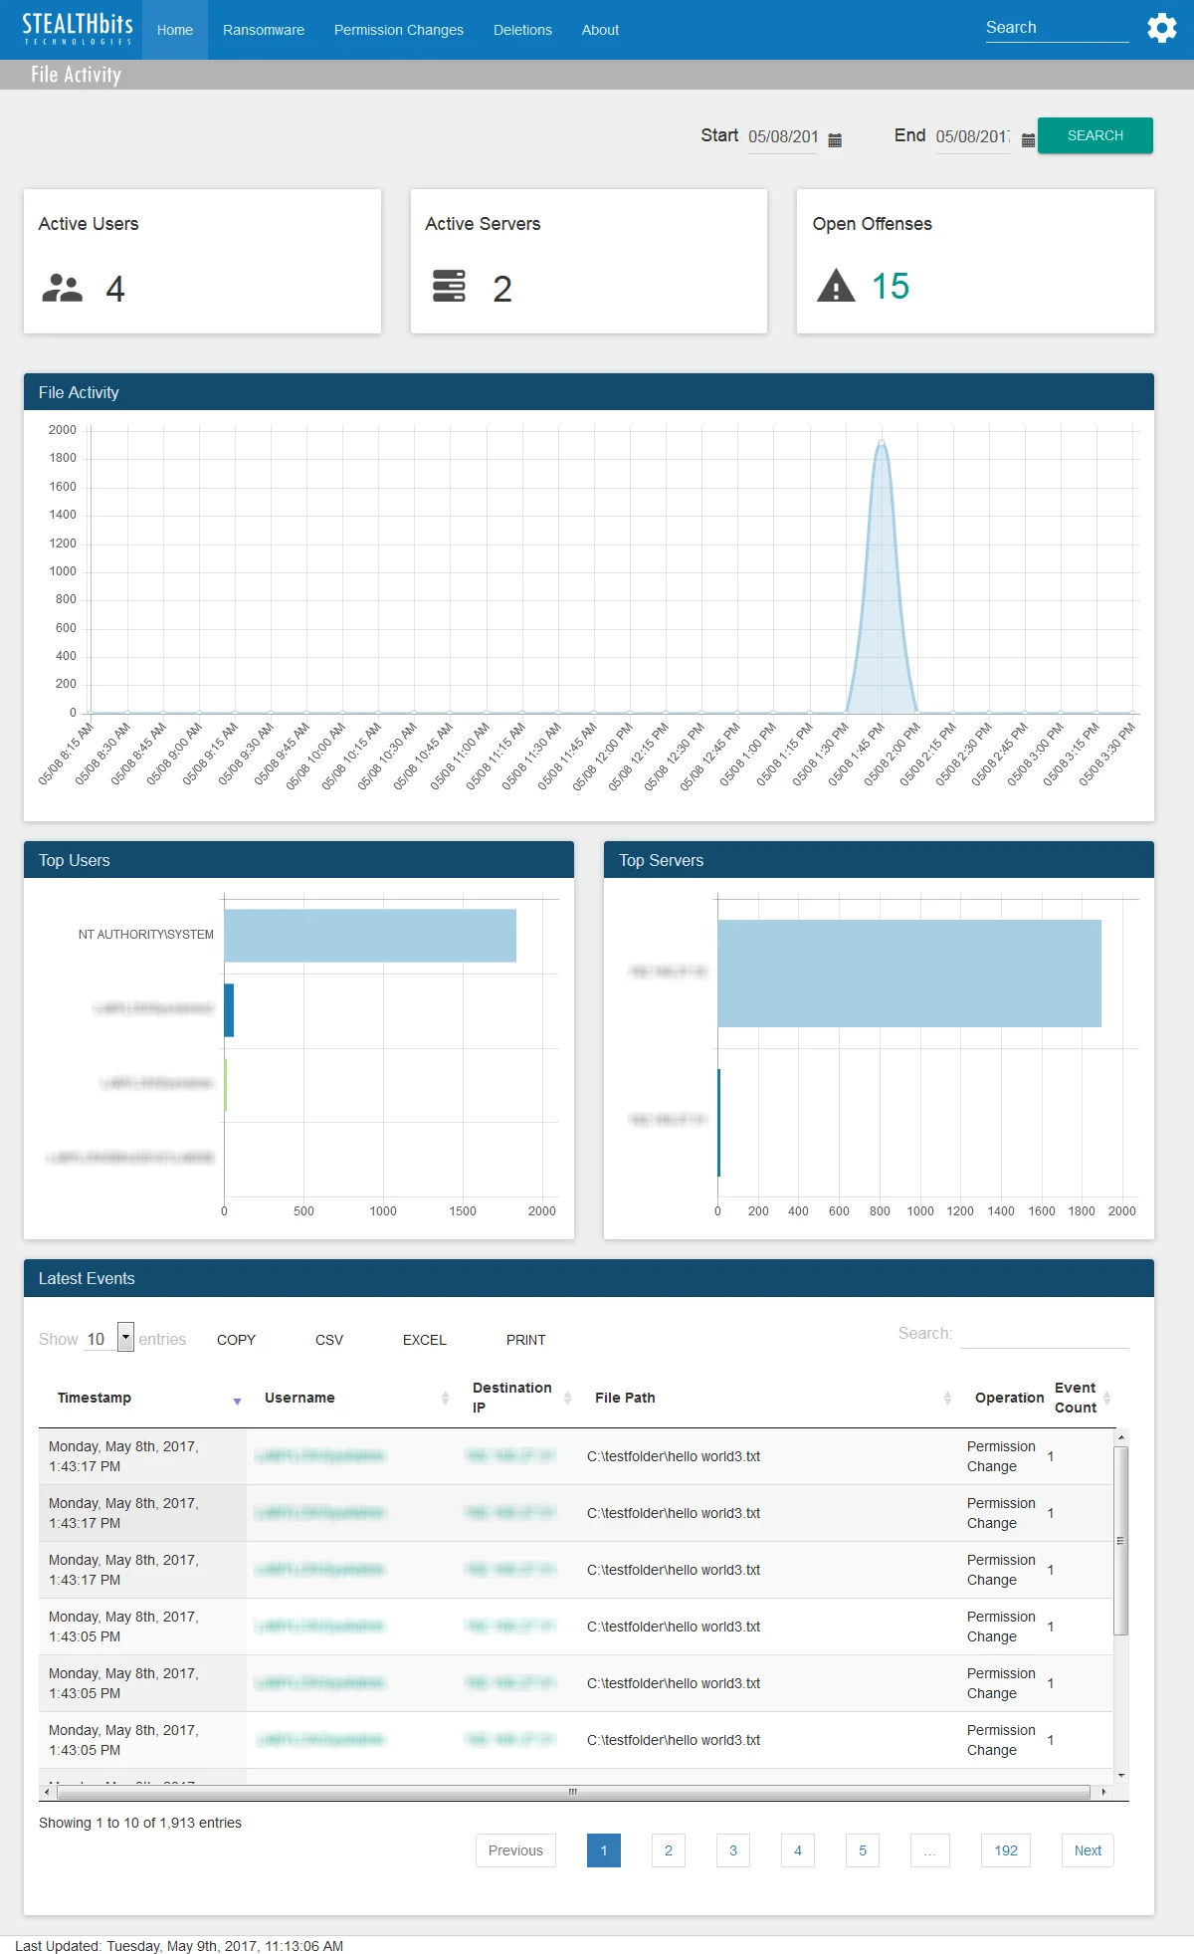Click table scrollbar up arrow
This screenshot has height=1954, width=1194.
click(1121, 1437)
